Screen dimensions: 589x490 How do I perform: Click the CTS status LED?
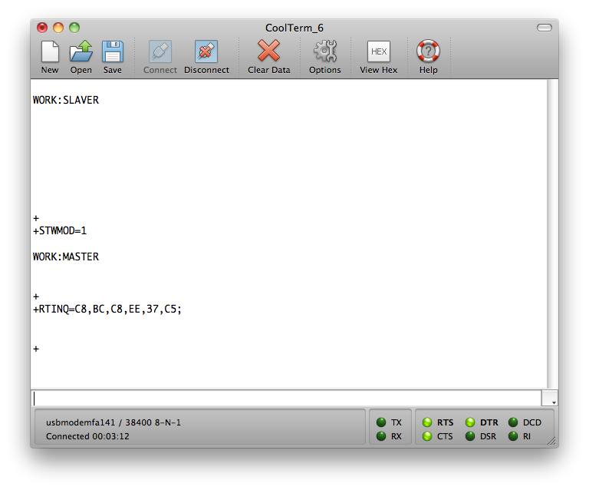427,436
